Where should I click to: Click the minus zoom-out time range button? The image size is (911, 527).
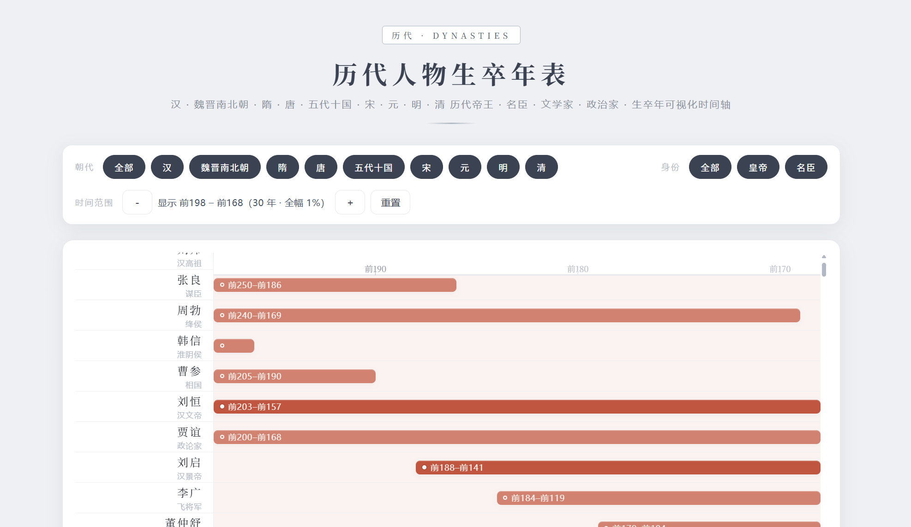pos(137,202)
